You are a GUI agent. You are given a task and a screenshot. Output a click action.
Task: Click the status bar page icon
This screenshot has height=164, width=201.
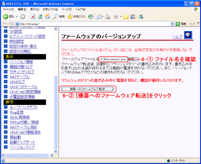pos(3,161)
